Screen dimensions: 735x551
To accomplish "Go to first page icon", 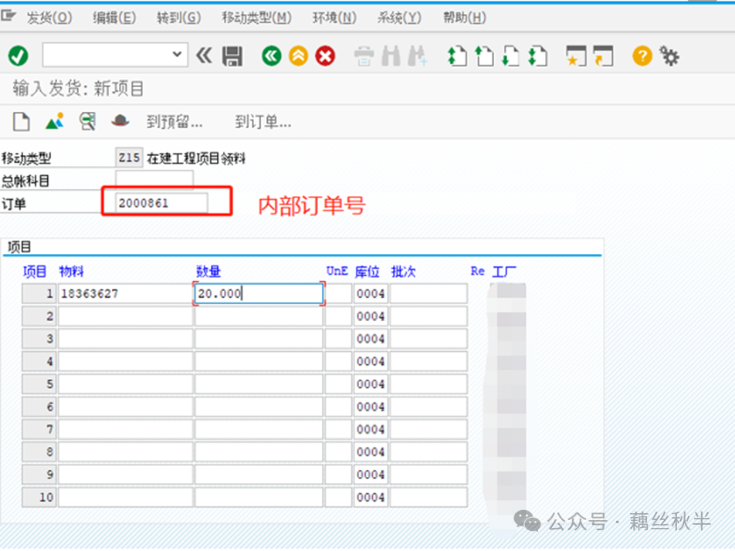I will pos(457,56).
